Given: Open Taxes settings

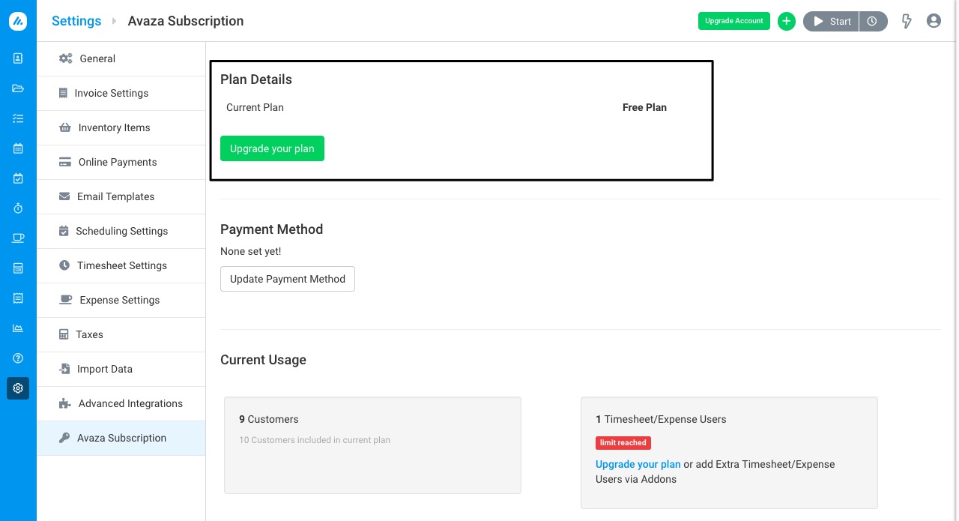Looking at the screenshot, I should pyautogui.click(x=121, y=334).
